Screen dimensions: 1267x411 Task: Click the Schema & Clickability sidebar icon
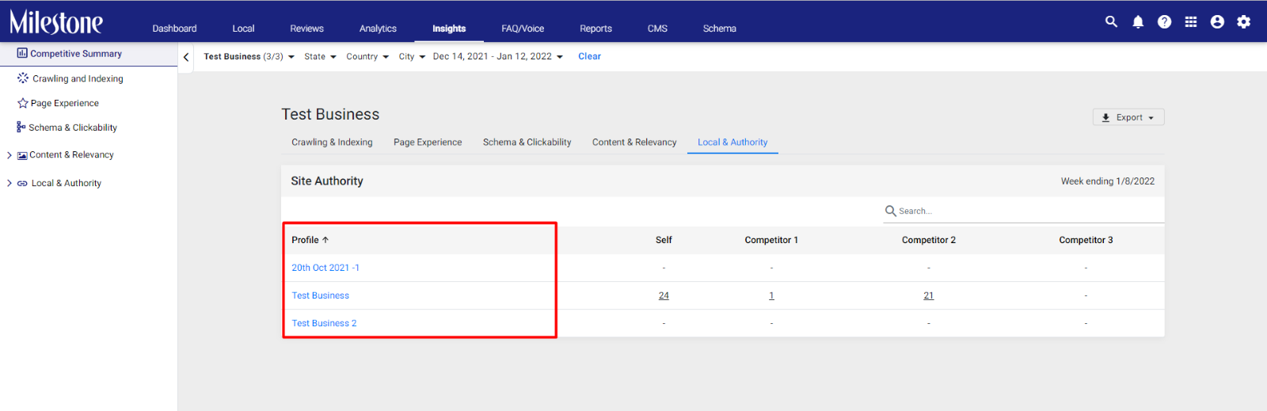[x=21, y=127]
